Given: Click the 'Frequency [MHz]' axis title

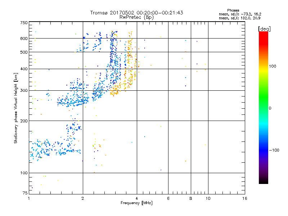Looking at the screenshot, I should point(136,203).
